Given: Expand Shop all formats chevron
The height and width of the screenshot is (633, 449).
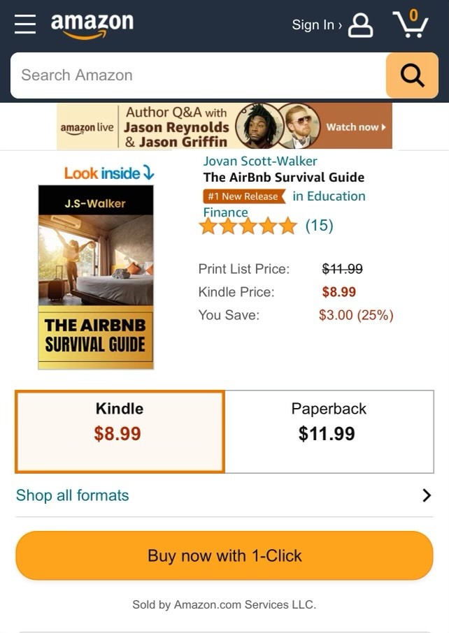Looking at the screenshot, I should 427,495.
